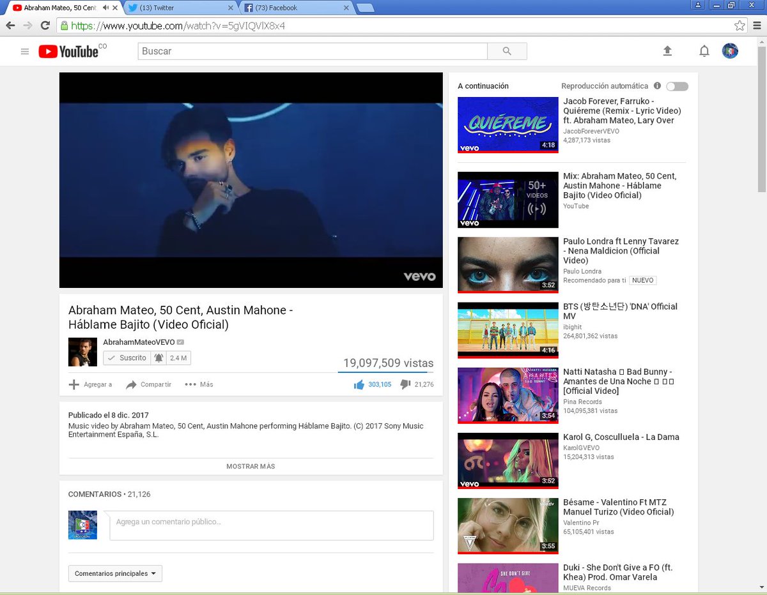This screenshot has height=595, width=767.
Task: Click your comment profile avatar
Action: [82, 525]
